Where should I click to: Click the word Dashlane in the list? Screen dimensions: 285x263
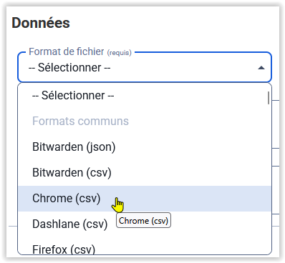click(56, 224)
